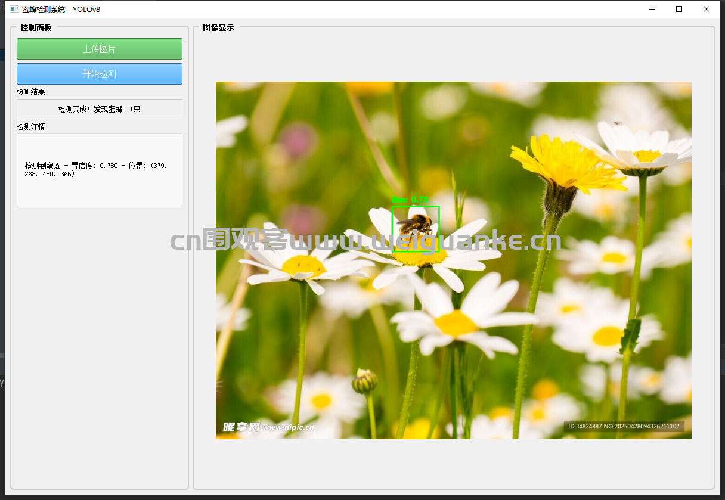Click the 检测完成 result status box
The height and width of the screenshot is (500, 725).
(x=99, y=109)
